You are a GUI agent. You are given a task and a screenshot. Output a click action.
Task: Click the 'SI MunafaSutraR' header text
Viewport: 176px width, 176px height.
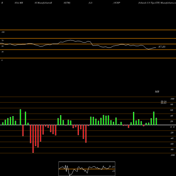(43, 3)
